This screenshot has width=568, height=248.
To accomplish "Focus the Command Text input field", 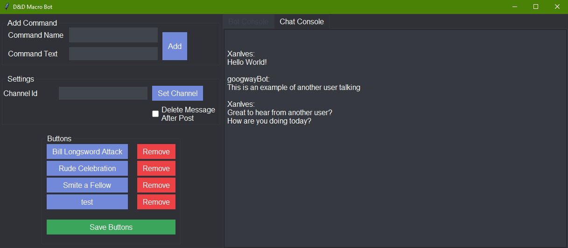I will (x=113, y=54).
